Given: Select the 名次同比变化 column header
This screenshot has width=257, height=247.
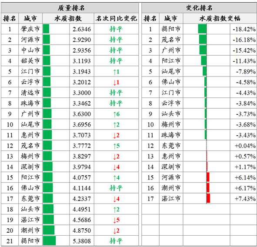Looking at the screenshot, I should 117,18.
